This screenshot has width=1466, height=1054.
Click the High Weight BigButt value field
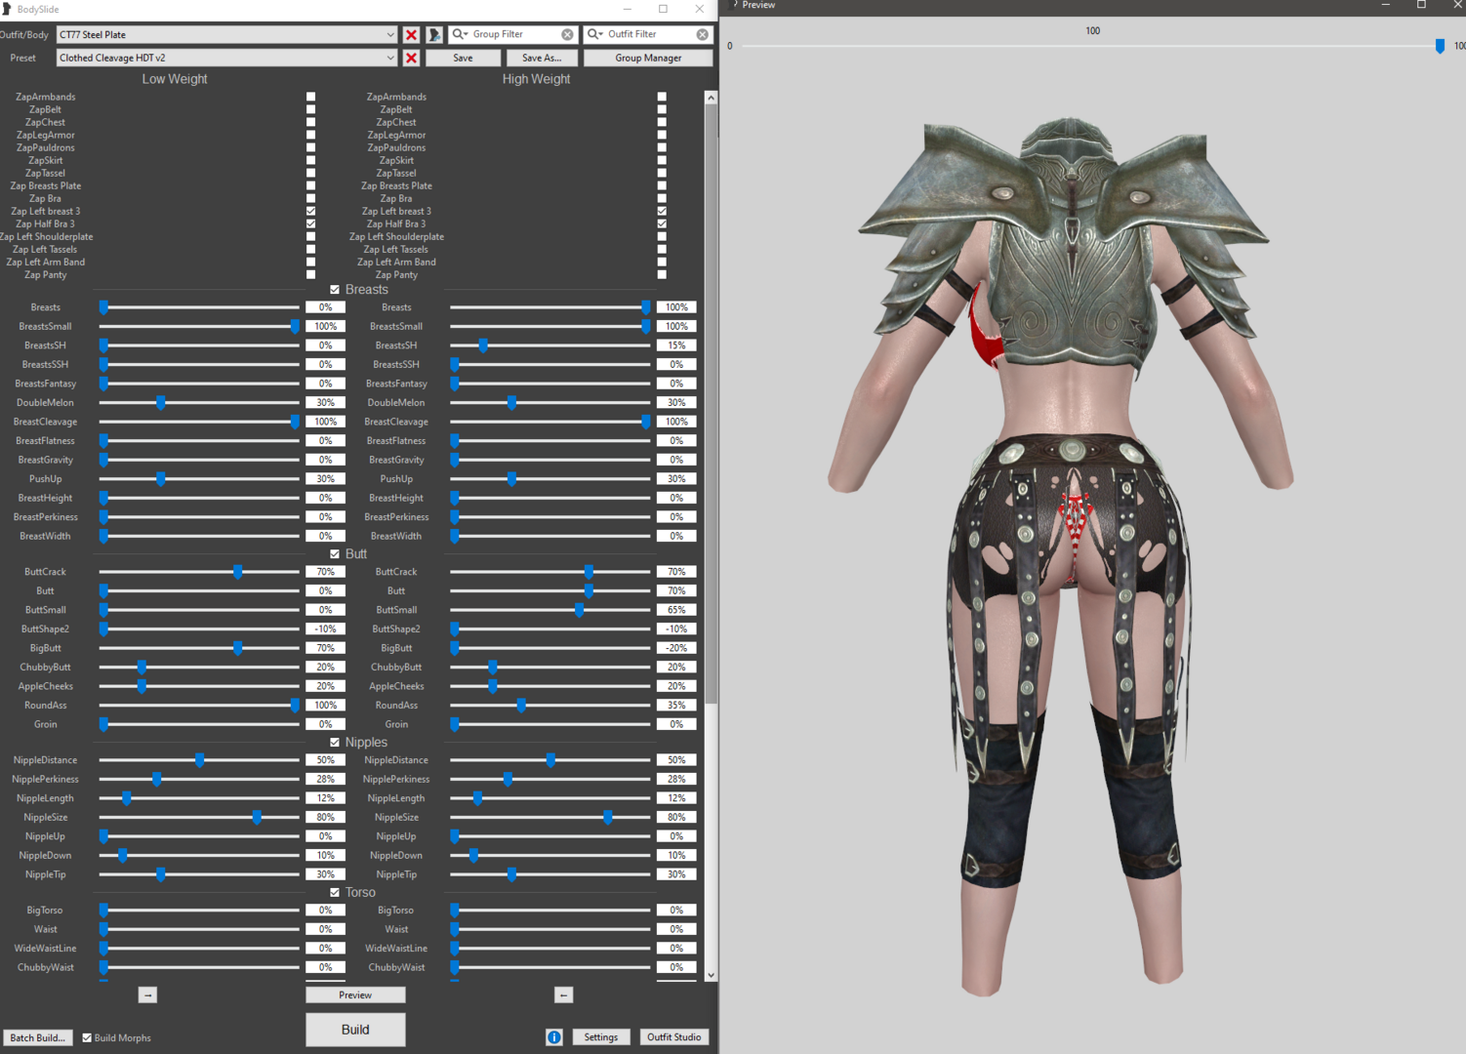[676, 648]
